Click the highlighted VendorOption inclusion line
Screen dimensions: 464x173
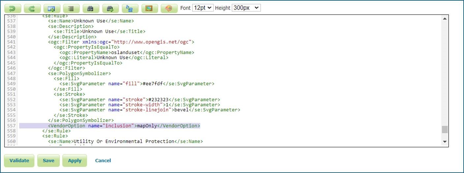[x=110, y=126]
